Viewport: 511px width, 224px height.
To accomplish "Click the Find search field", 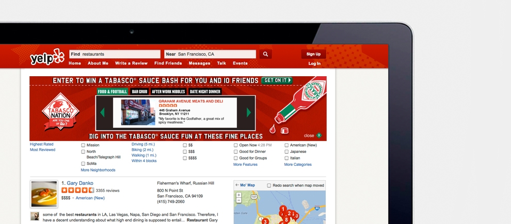I will click(115, 54).
